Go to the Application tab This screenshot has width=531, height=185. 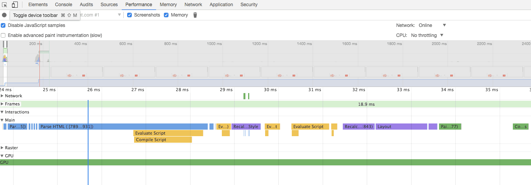(x=221, y=5)
